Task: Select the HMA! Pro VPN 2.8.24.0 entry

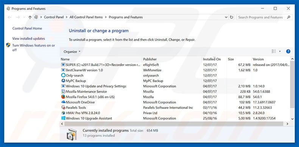Action: [x=83, y=113]
